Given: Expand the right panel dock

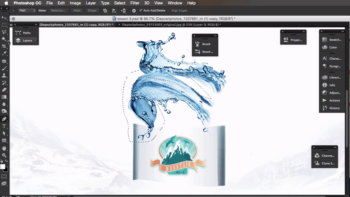Looking at the screenshot, I should (x=342, y=31).
